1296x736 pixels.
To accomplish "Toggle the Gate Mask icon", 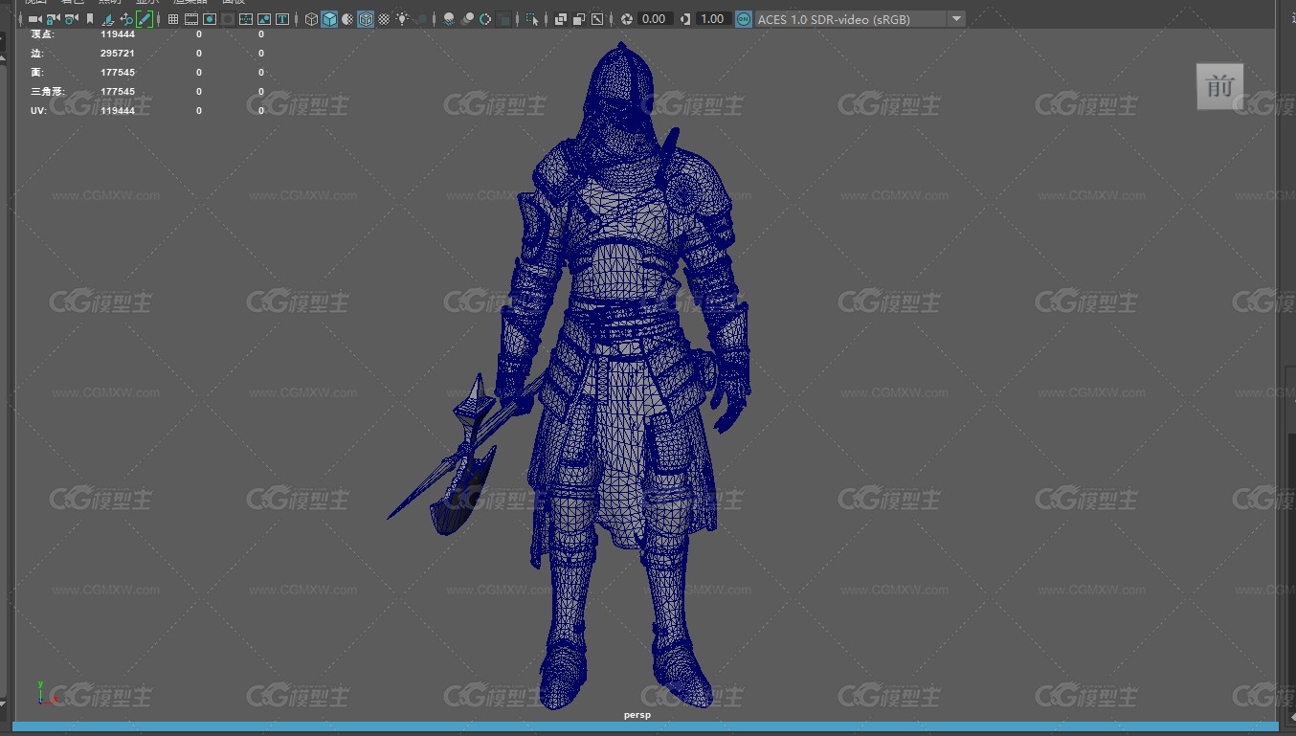I will point(228,19).
